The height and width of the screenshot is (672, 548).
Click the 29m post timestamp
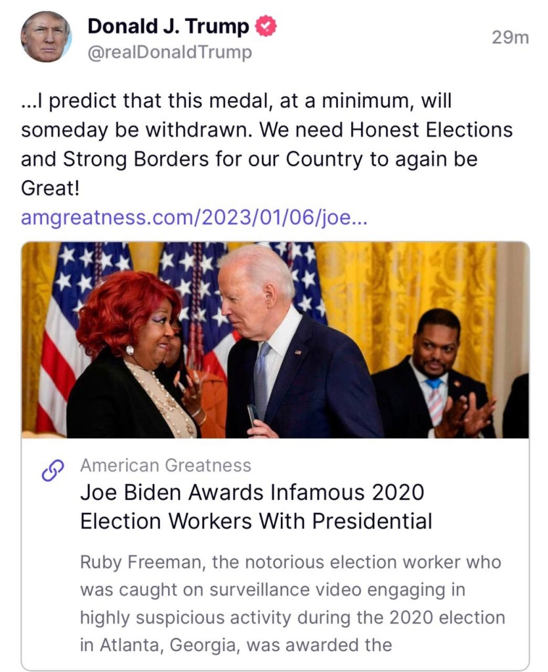(x=510, y=38)
